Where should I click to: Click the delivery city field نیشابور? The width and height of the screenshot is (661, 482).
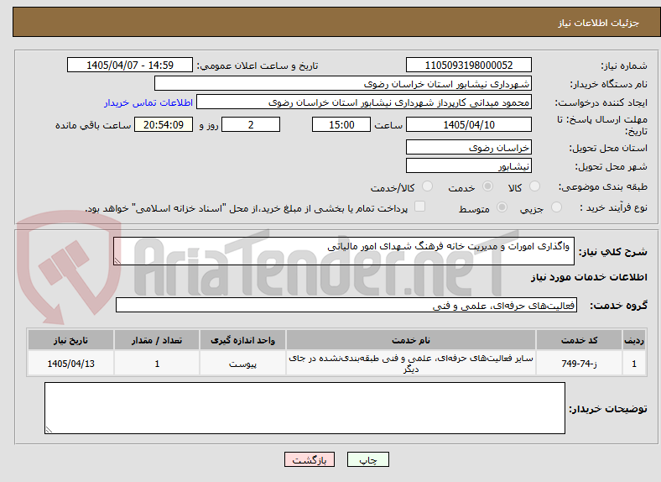468,166
